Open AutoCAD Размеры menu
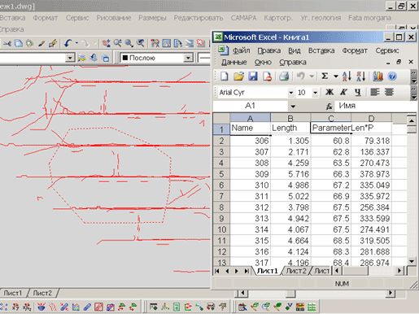419x314 pixels. pyautogui.click(x=152, y=18)
